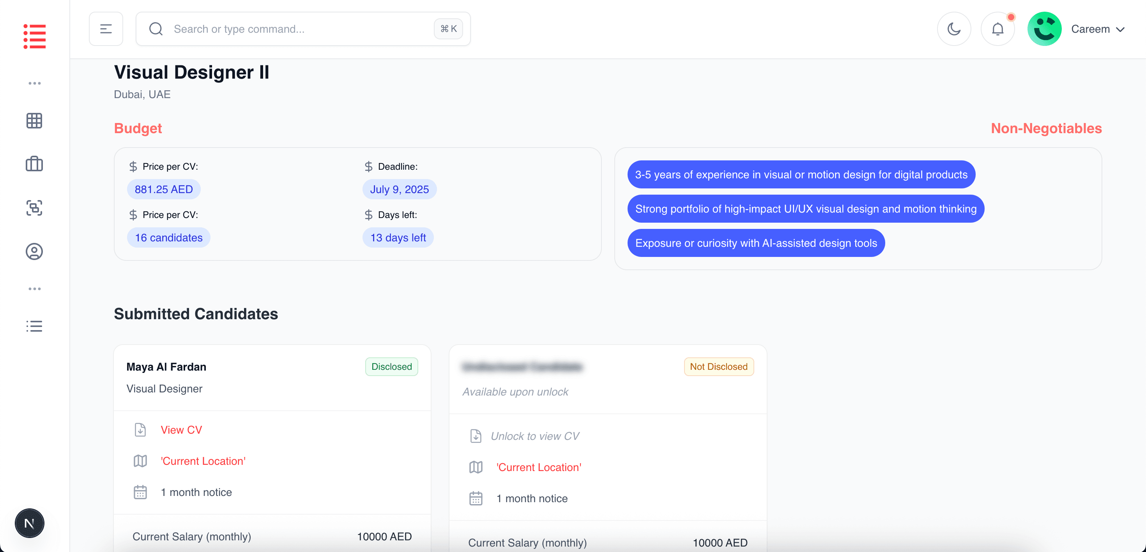Open Maya Al Fardan's View CV link
1146x552 pixels.
tap(181, 430)
